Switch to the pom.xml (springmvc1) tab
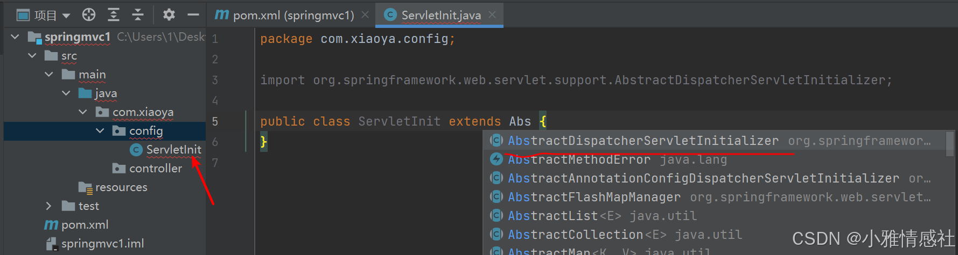 pyautogui.click(x=285, y=16)
